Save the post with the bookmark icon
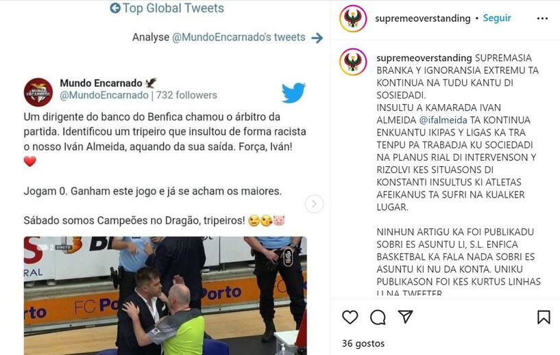This screenshot has width=560, height=355. click(544, 317)
